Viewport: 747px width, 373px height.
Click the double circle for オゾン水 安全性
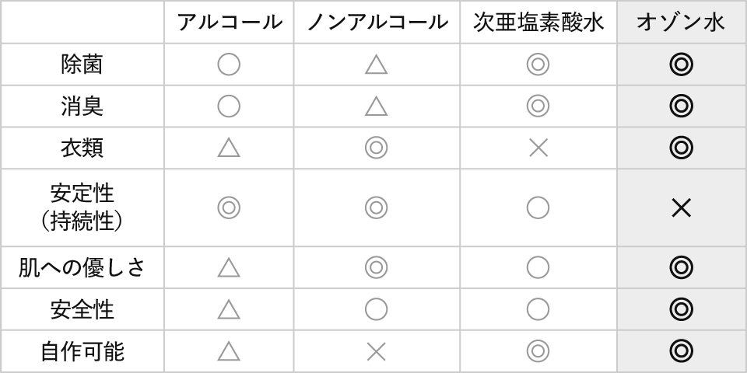pyautogui.click(x=681, y=309)
